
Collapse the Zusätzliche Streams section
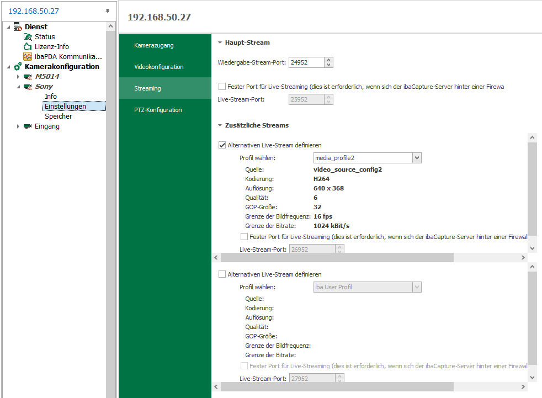click(x=220, y=125)
